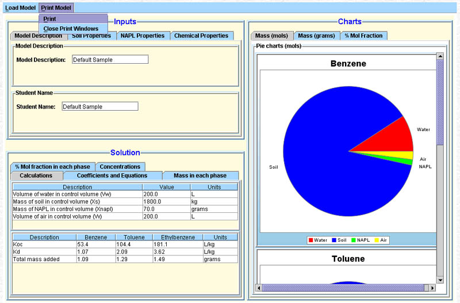Viewport: 460px width, 303px height.
Task: Open the Load Model menu
Action: tap(20, 8)
